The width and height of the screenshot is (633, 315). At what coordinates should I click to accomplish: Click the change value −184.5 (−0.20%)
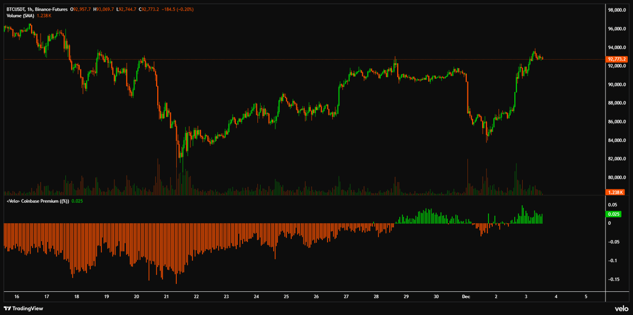click(x=177, y=9)
